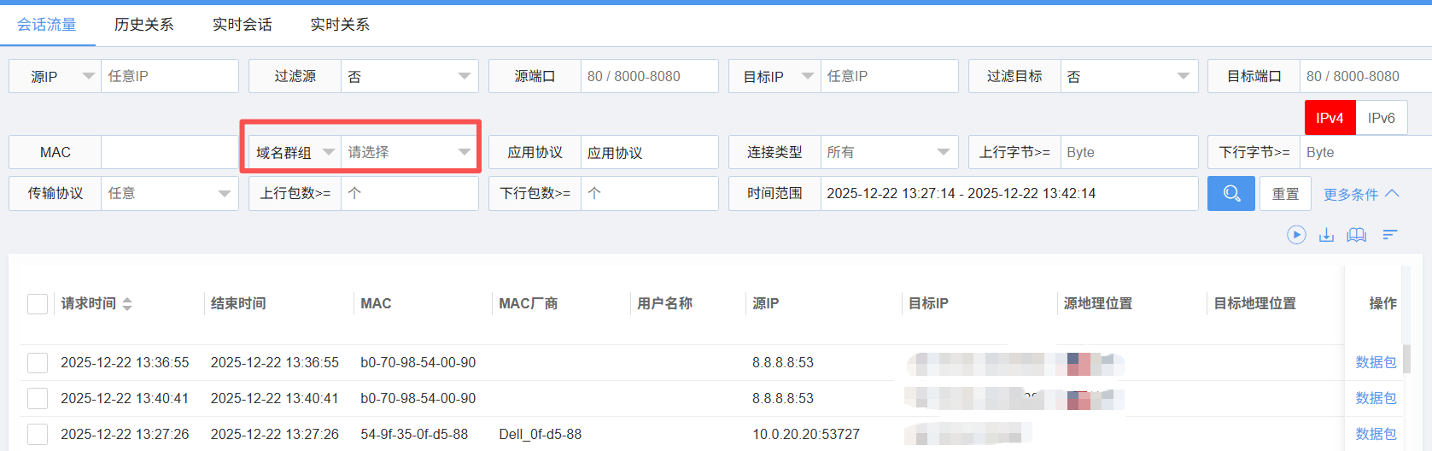The image size is (1432, 451).
Task: Click the circular play icon above table
Action: point(1296,235)
